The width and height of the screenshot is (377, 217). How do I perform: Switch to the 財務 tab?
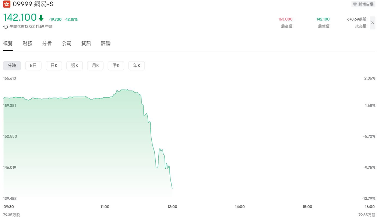[x=27, y=43]
